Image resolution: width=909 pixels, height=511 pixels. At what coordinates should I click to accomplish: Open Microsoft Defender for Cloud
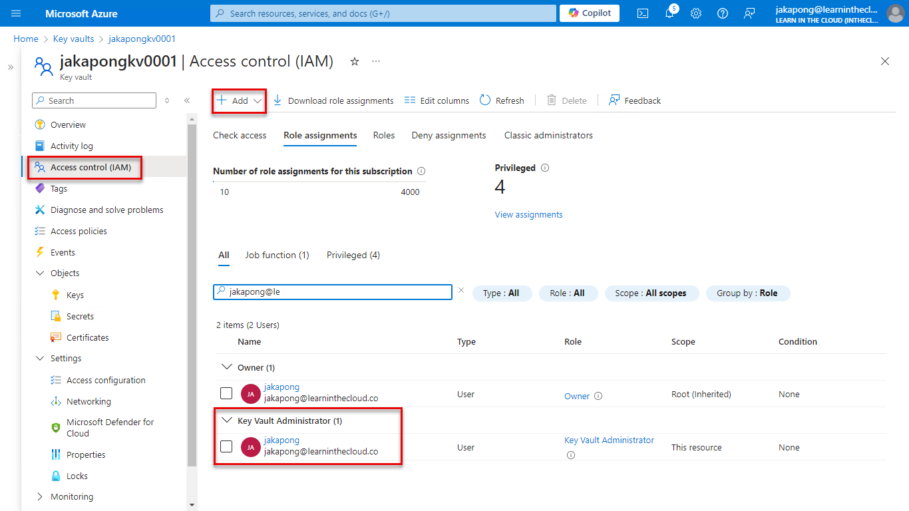[110, 427]
